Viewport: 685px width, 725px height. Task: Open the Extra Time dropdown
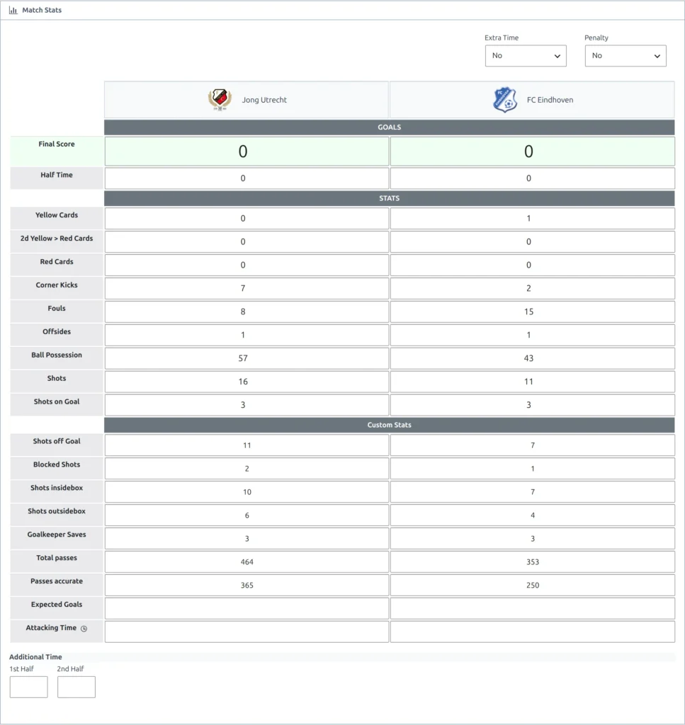[x=526, y=56]
